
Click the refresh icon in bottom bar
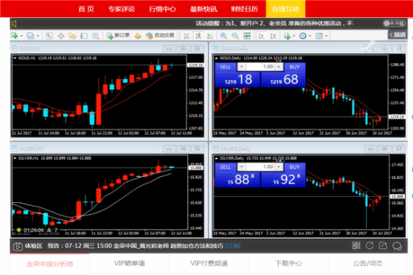370,245
